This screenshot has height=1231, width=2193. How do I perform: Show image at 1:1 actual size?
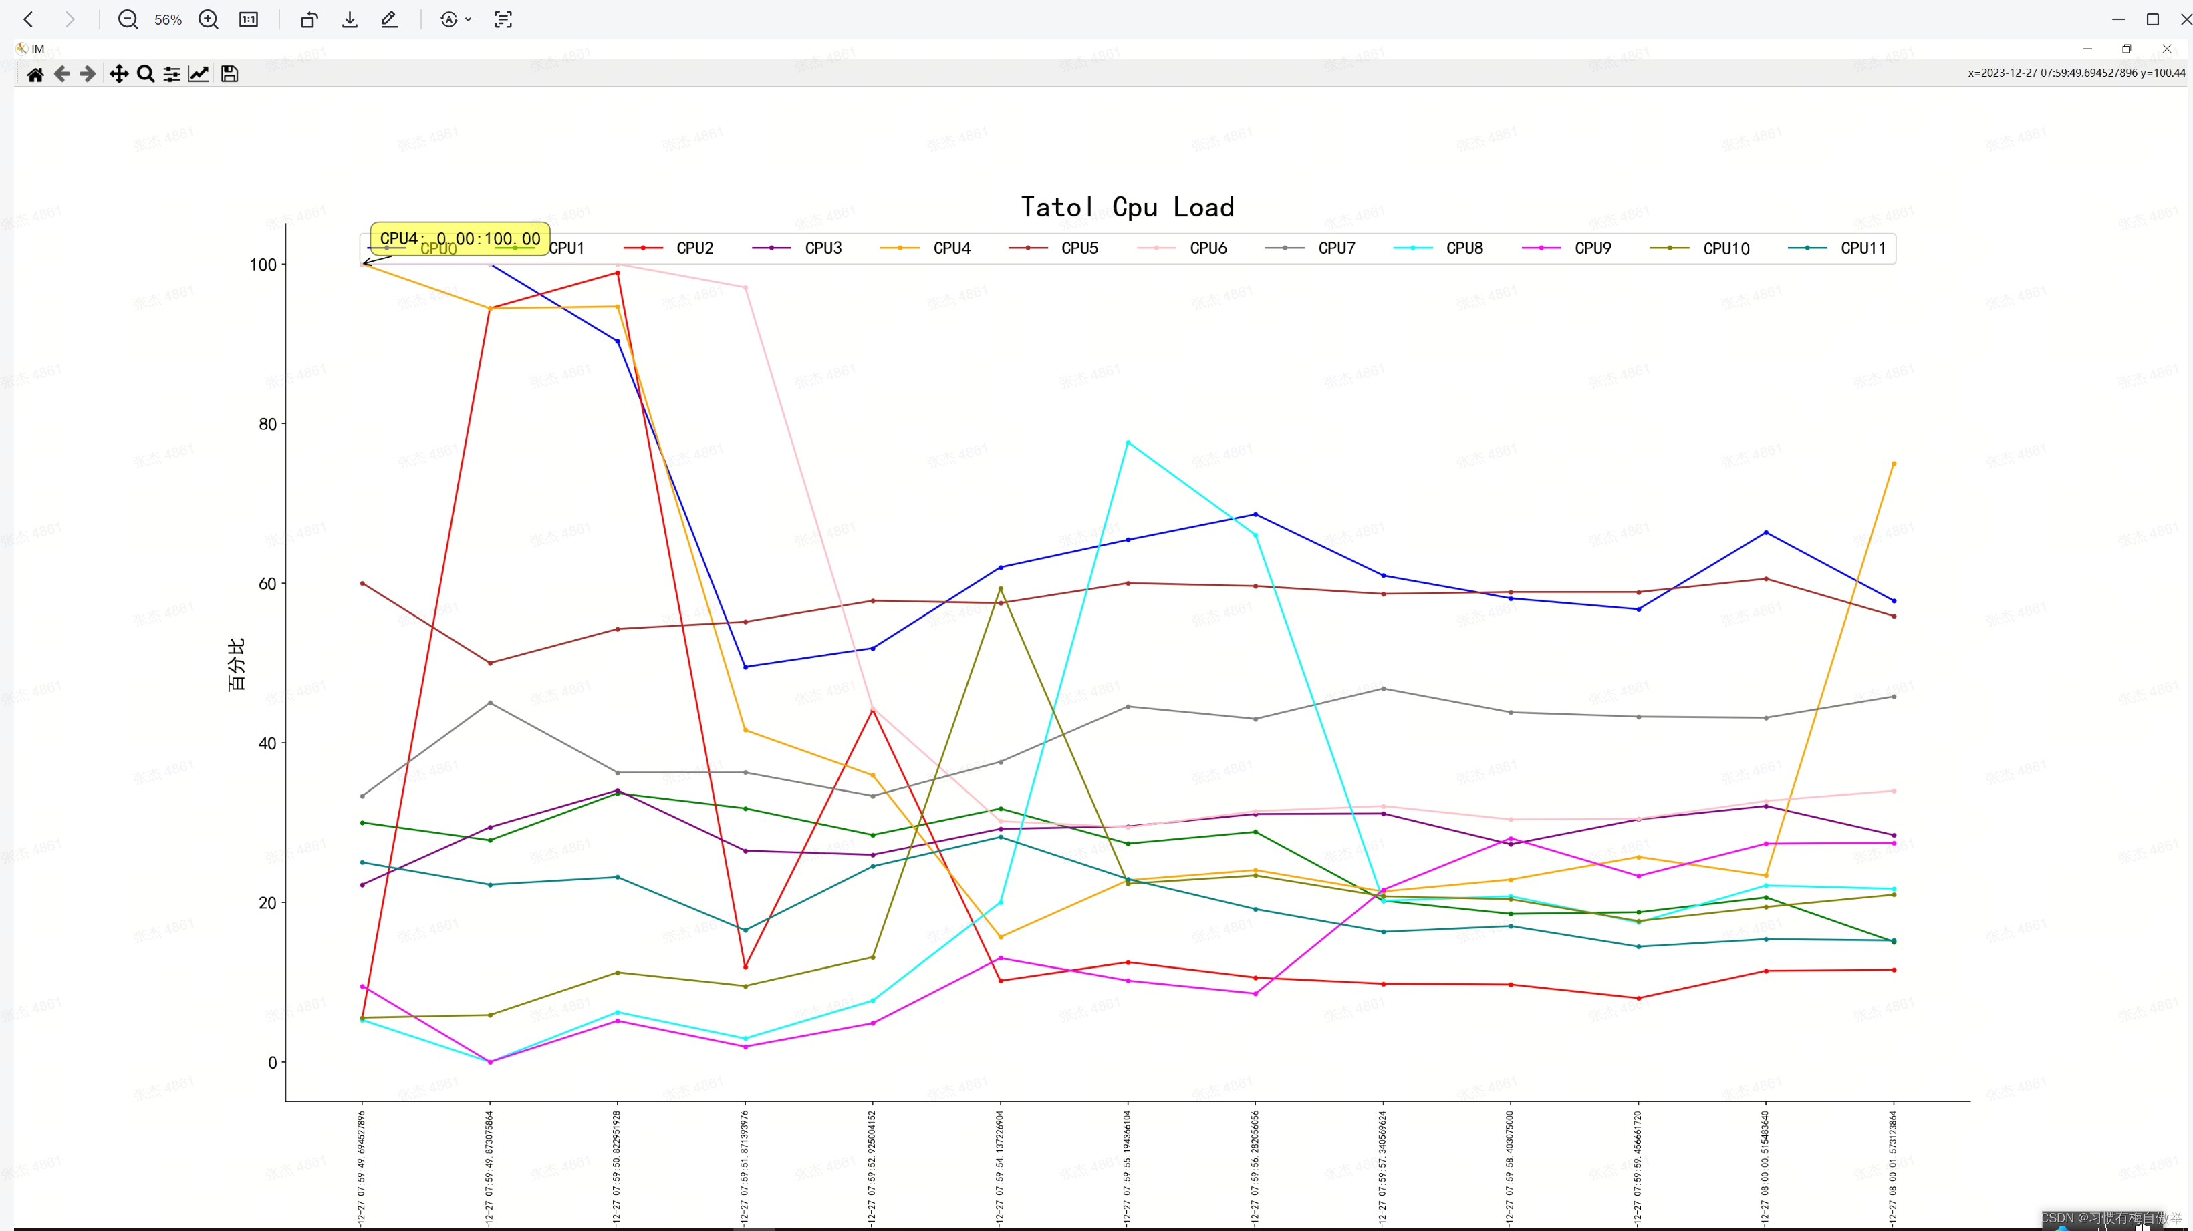point(249,19)
